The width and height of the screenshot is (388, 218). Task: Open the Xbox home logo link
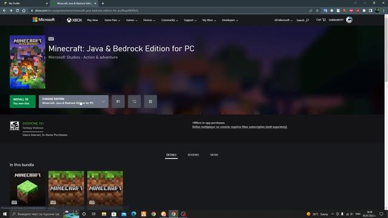[74, 20]
